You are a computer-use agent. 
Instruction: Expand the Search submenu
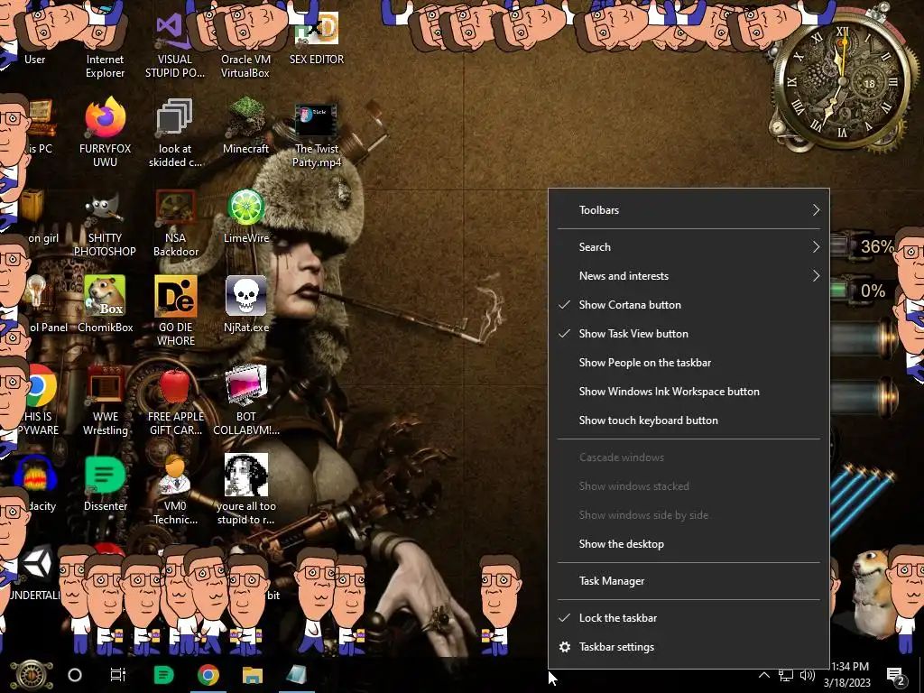tap(688, 247)
